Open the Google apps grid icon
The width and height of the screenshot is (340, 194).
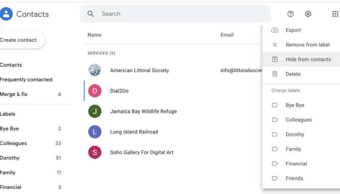(335, 14)
